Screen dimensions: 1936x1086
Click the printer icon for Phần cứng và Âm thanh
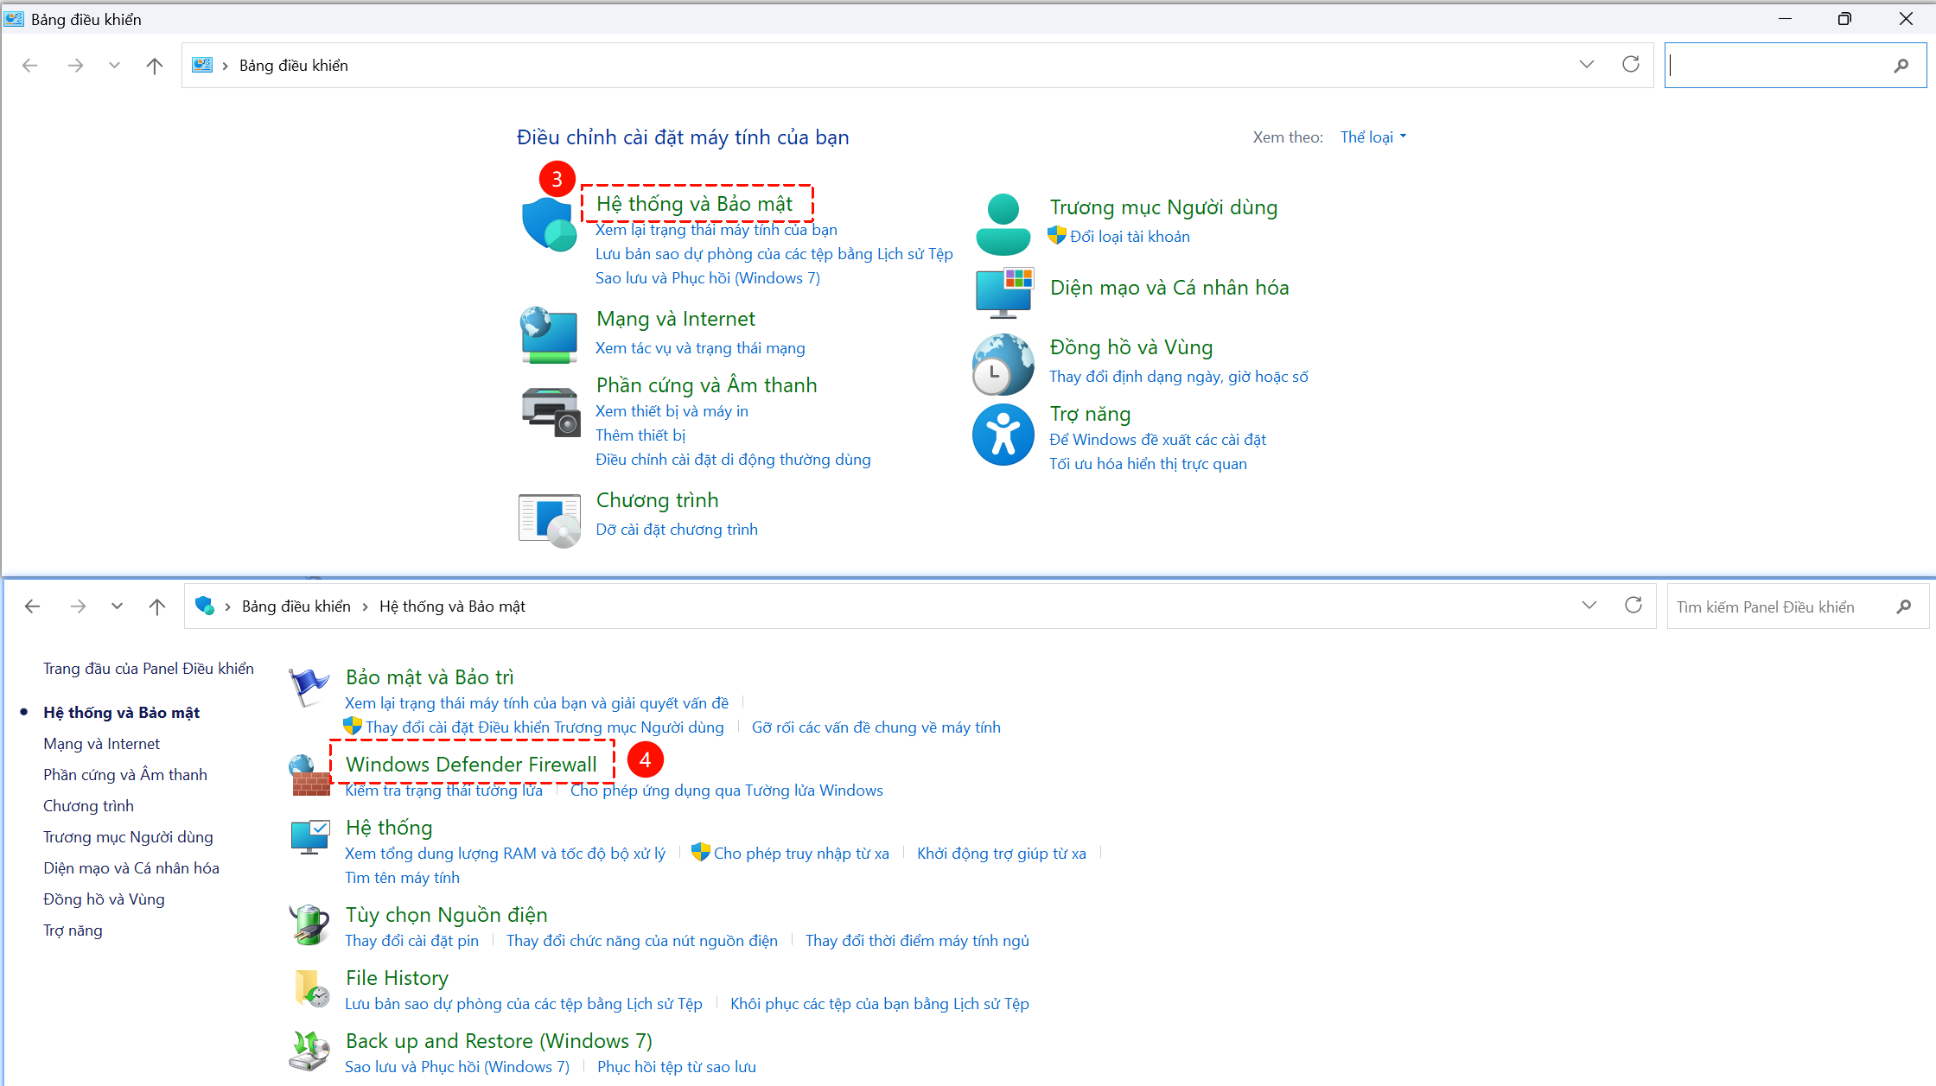pos(549,411)
